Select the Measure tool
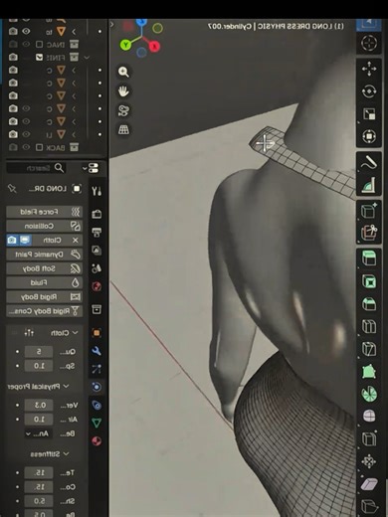Viewport: 388px width, 517px height. 369,185
